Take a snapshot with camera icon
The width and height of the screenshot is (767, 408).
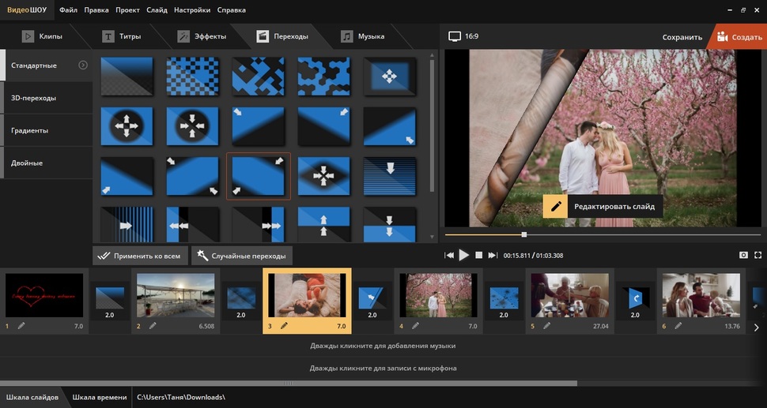pos(743,255)
